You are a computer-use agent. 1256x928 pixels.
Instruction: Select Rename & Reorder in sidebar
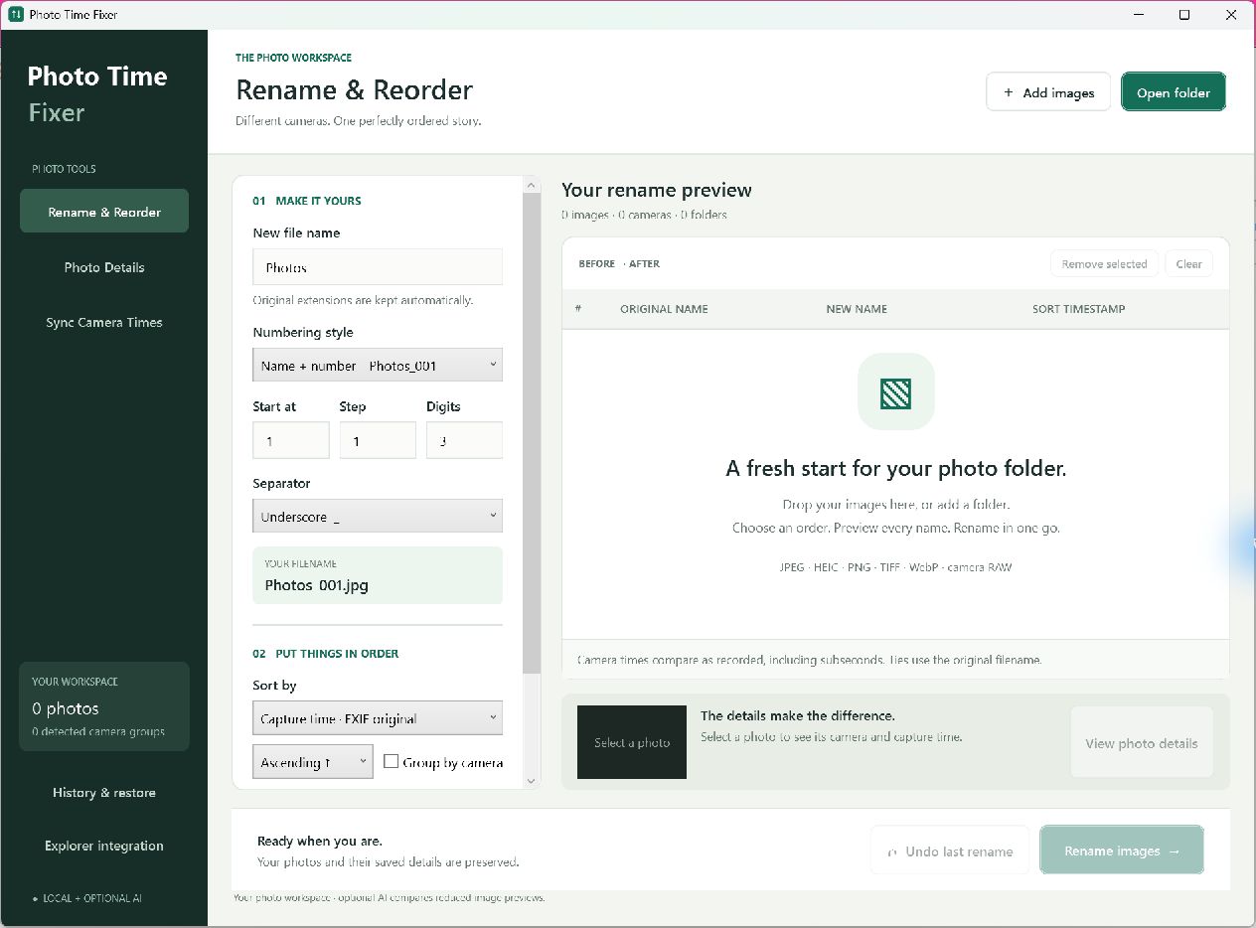tap(104, 212)
